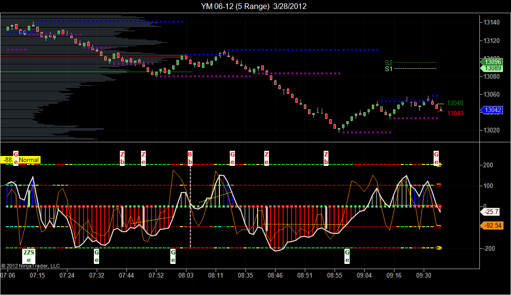Click the 07:06 time axis label
This screenshot has width=511, height=295.
[x=8, y=276]
